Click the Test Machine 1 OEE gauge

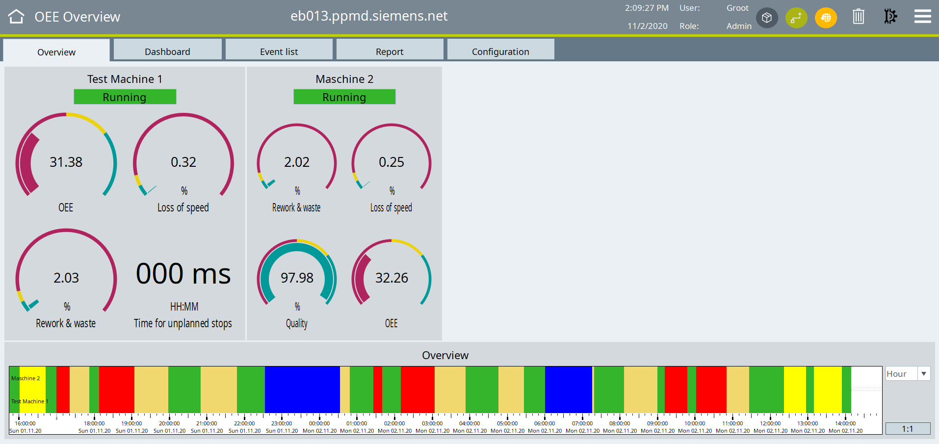point(66,162)
